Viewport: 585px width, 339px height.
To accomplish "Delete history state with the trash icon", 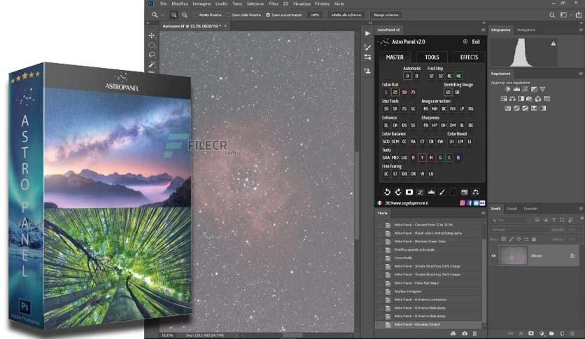I will pos(474,333).
